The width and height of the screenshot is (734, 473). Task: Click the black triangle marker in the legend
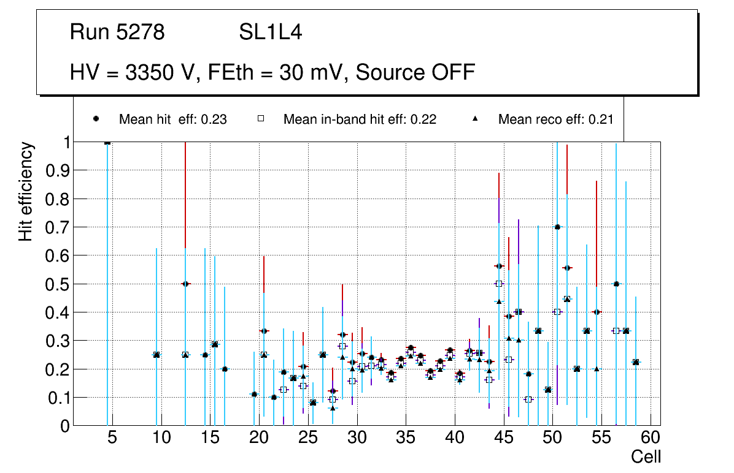point(475,119)
